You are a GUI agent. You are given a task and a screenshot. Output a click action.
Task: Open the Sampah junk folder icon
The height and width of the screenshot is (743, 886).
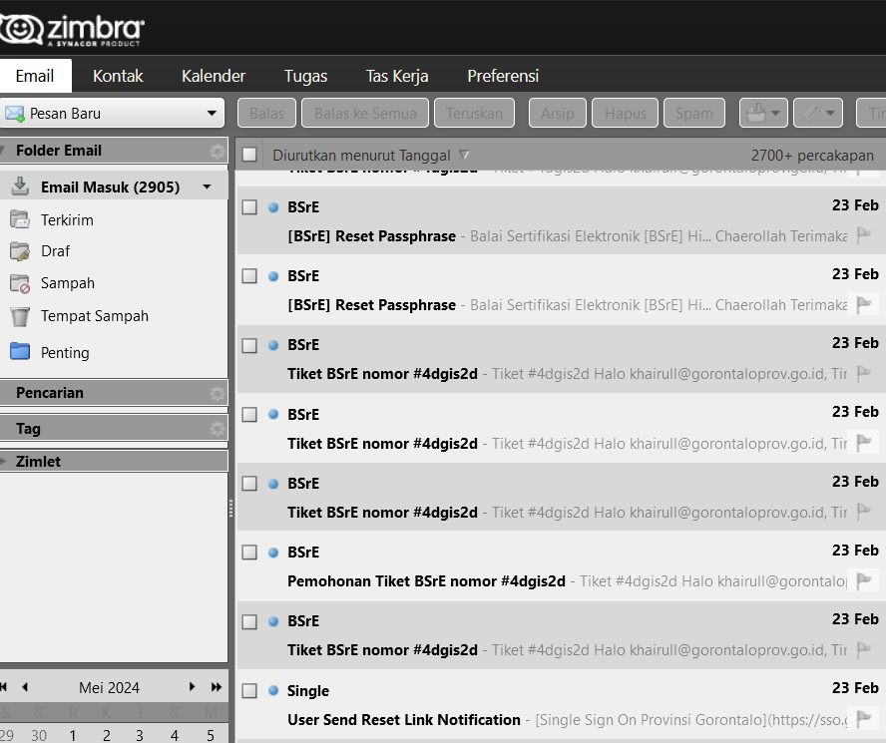20,283
